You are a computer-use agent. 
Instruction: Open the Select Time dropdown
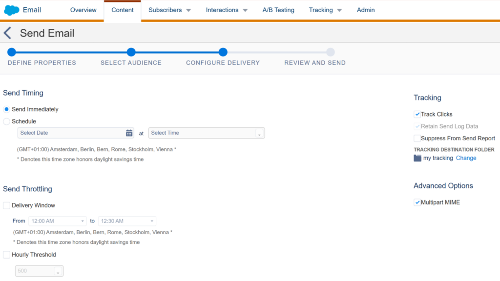[x=207, y=133]
